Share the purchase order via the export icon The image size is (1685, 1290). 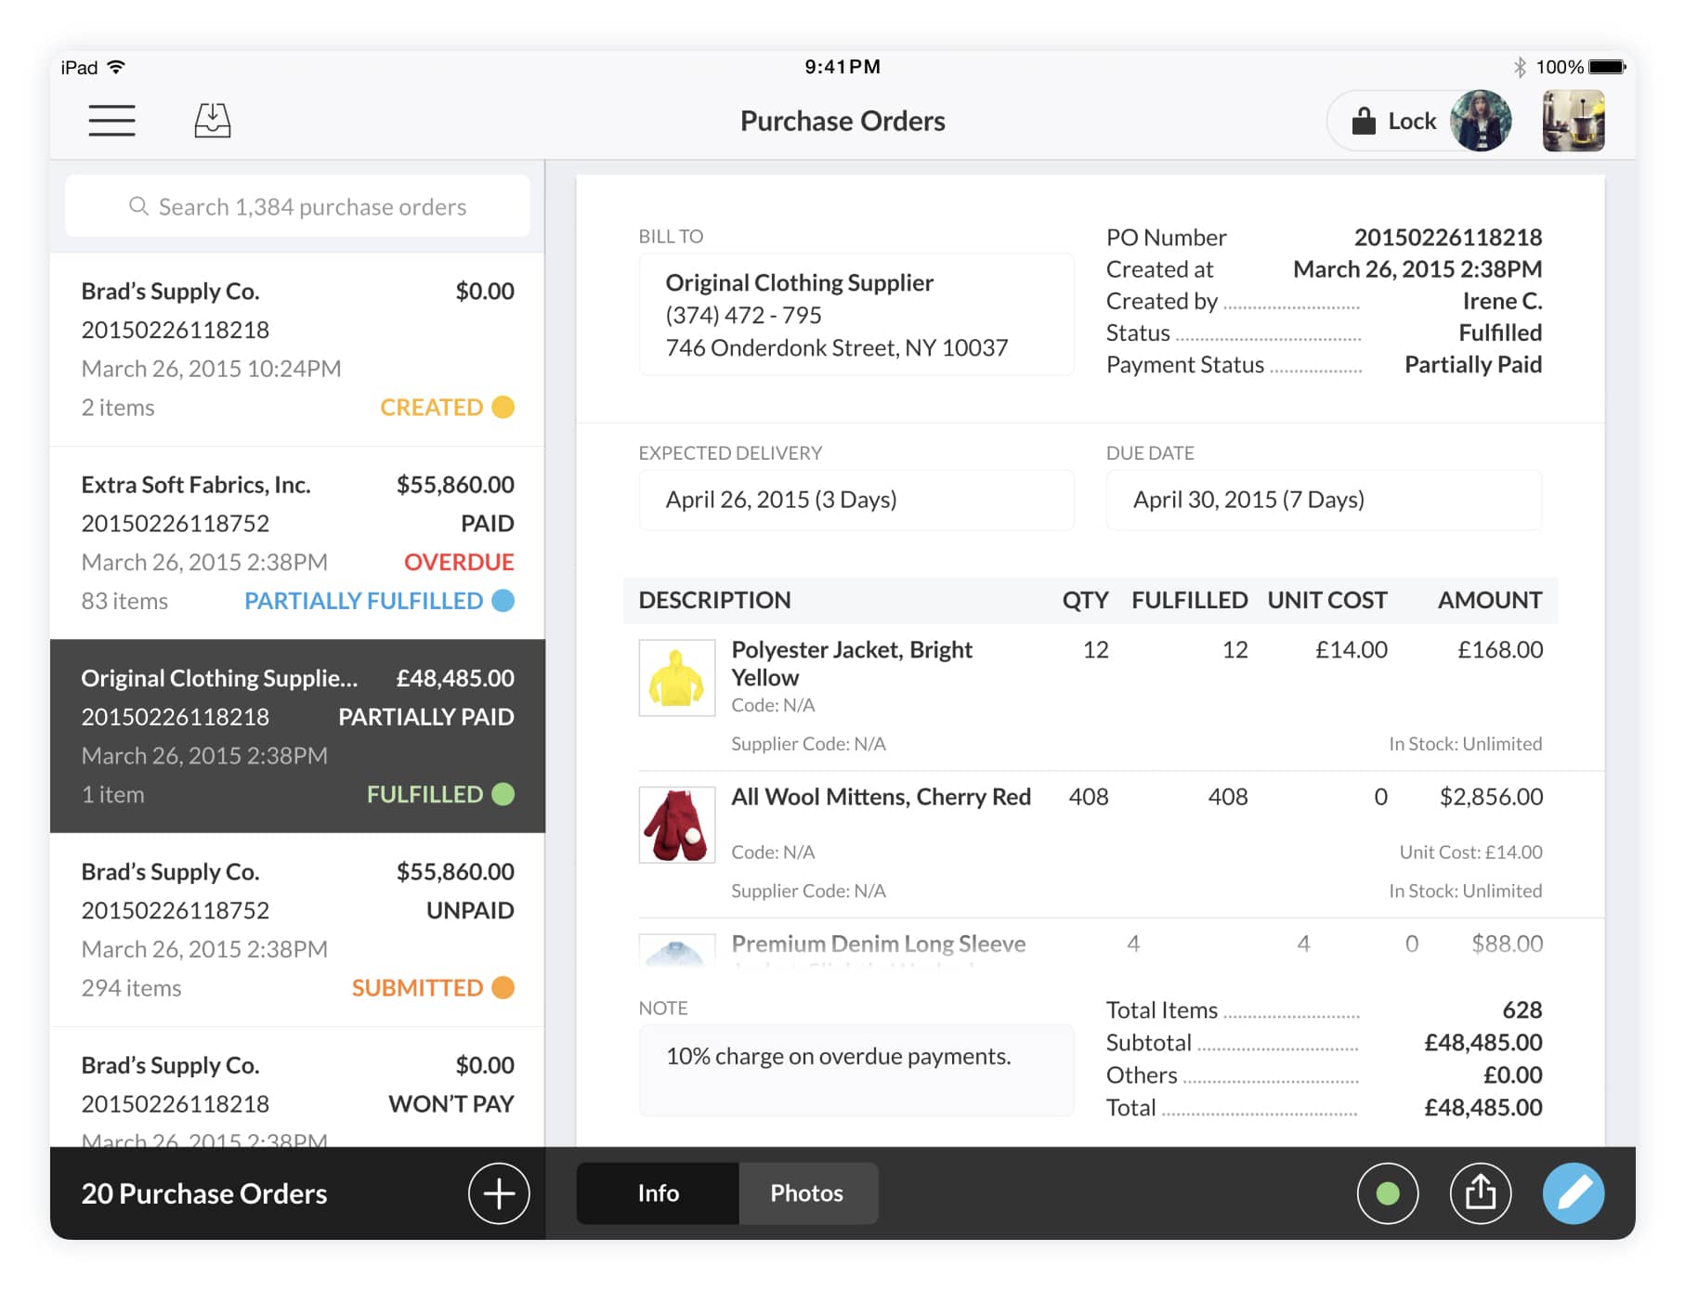tap(1481, 1194)
